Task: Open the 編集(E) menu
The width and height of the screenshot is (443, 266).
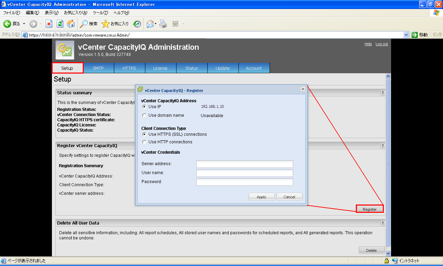Action: click(x=33, y=13)
